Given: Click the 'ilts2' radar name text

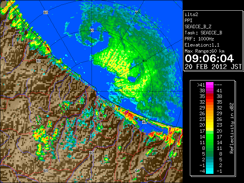Looking at the screenshot, I should pyautogui.click(x=191, y=14).
